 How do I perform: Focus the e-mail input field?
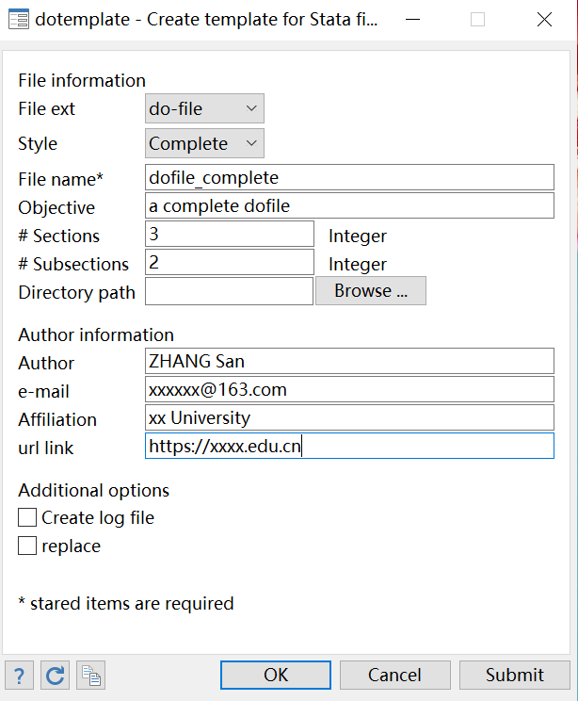(x=349, y=389)
